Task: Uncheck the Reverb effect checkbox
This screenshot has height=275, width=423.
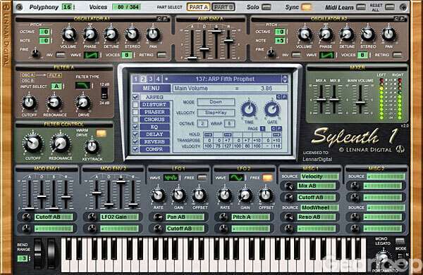Action: tap(135, 141)
